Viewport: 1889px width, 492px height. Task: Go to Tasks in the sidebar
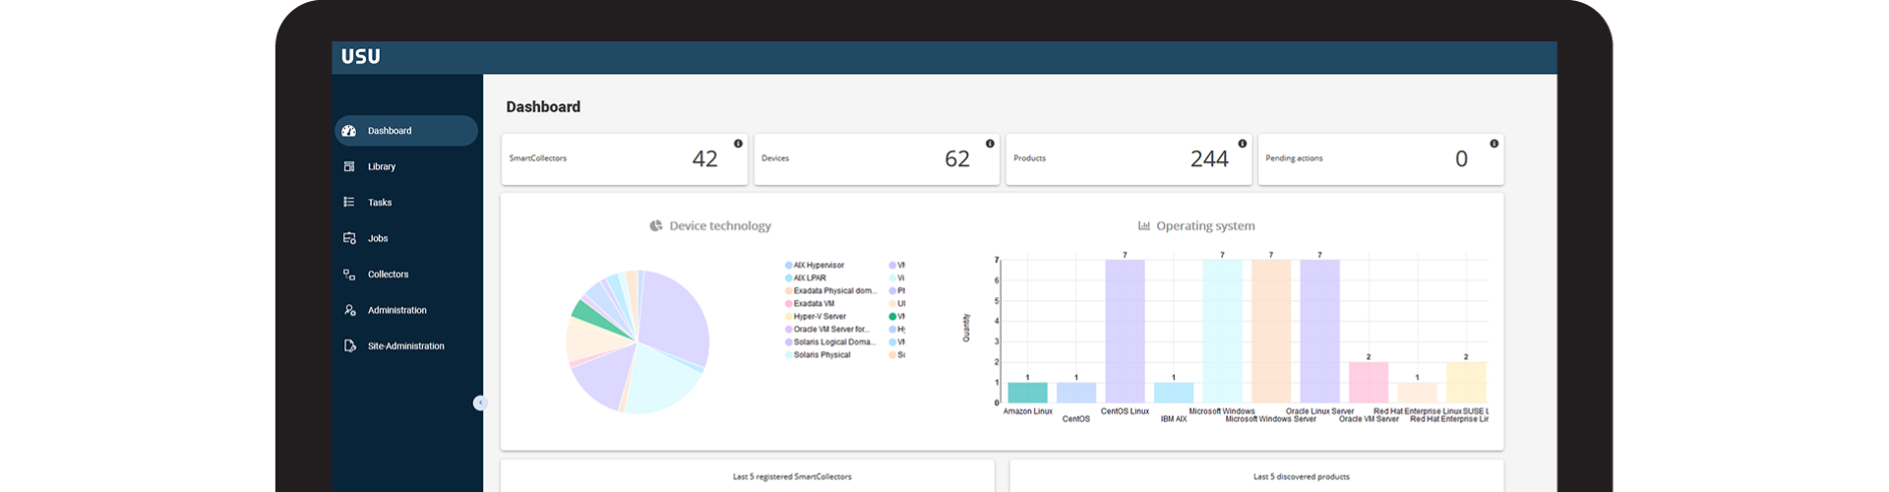[405, 203]
